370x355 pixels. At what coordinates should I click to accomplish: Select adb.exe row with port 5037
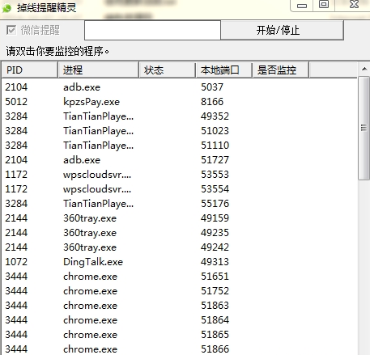(180, 87)
